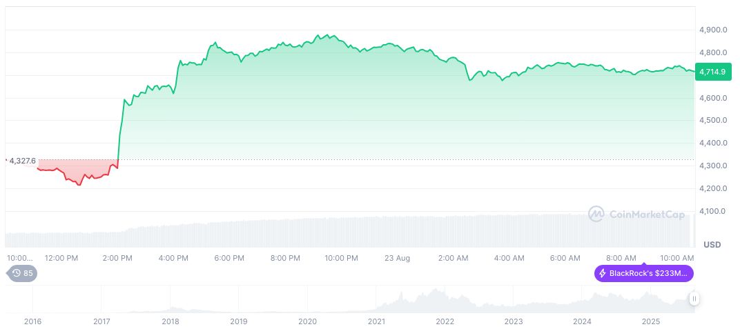Click the history icon with 85 badge
Image resolution: width=740 pixels, height=329 pixels.
click(x=22, y=273)
